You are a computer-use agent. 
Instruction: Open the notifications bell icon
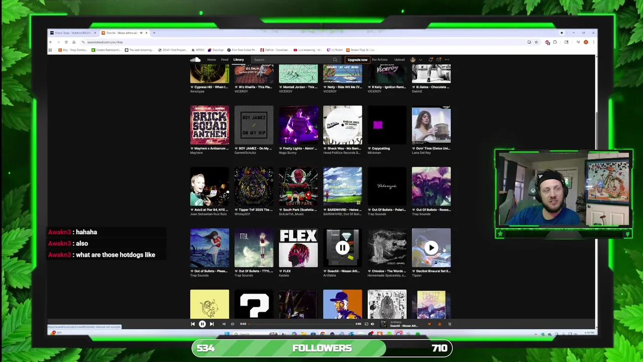(431, 59)
